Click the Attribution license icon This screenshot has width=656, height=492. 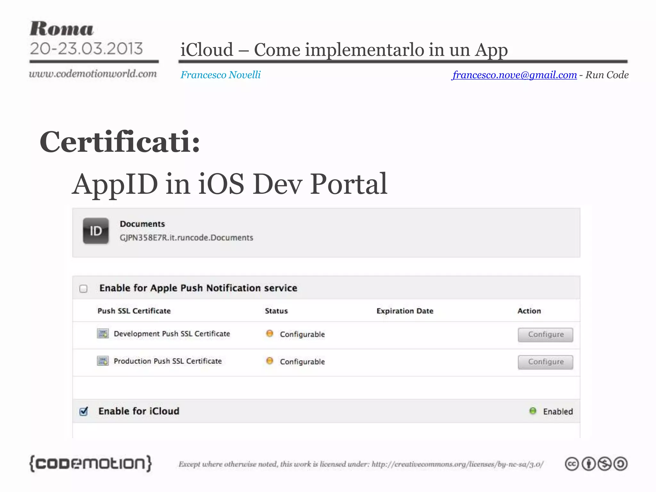click(x=588, y=464)
